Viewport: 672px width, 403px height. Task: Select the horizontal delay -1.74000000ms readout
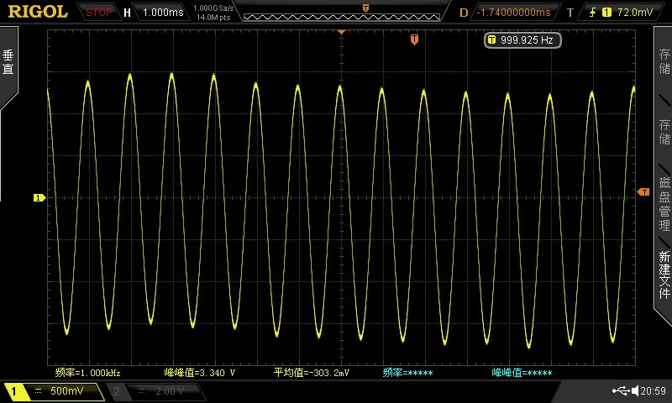pos(513,13)
